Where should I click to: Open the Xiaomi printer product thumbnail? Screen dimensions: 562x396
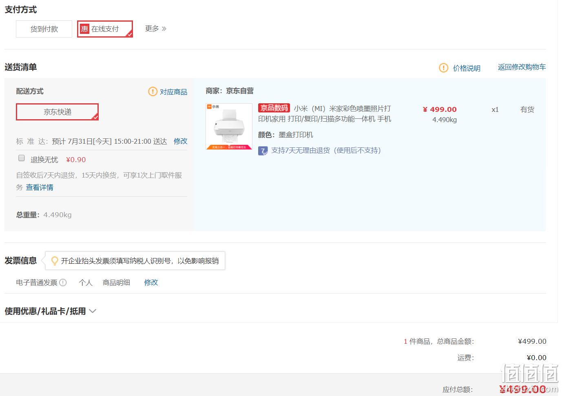[229, 127]
